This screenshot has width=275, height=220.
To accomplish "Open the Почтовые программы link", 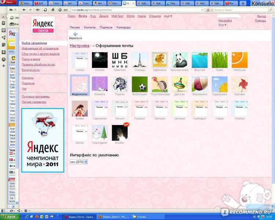I will [x=36, y=97].
